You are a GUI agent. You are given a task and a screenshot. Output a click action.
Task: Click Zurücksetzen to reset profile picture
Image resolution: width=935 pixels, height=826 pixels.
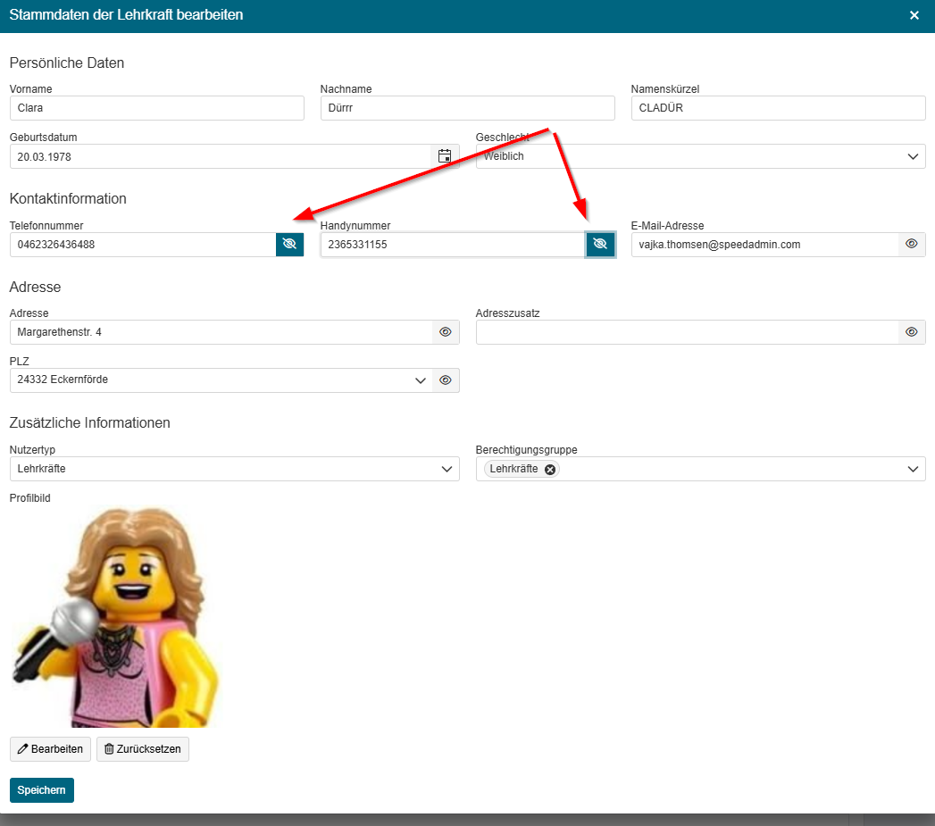[x=143, y=749]
